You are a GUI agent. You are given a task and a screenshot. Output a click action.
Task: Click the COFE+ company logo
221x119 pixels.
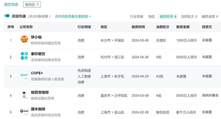coord(24,75)
